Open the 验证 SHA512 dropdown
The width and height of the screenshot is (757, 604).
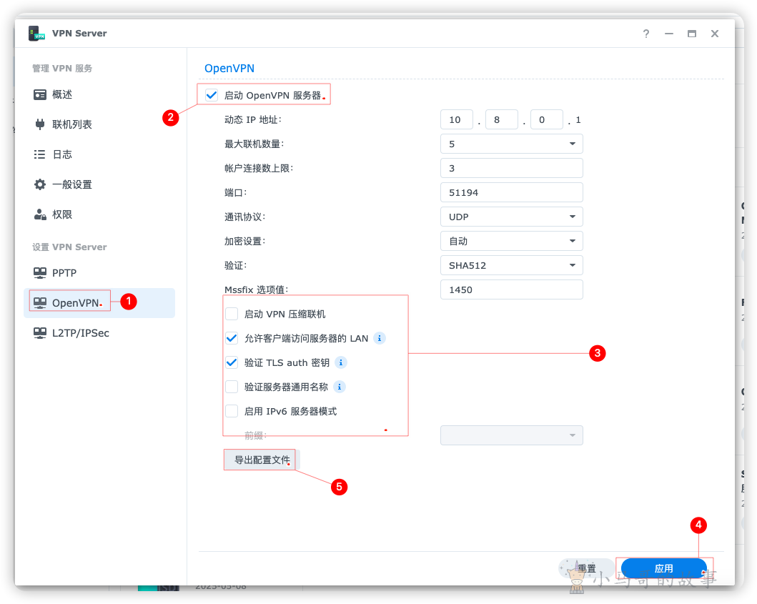click(x=511, y=266)
